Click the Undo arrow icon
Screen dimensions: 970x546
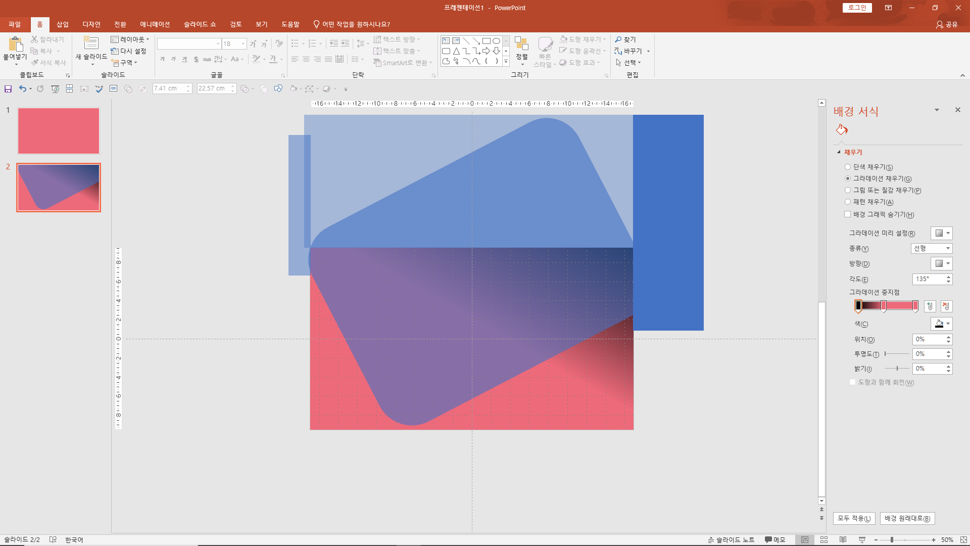point(22,89)
